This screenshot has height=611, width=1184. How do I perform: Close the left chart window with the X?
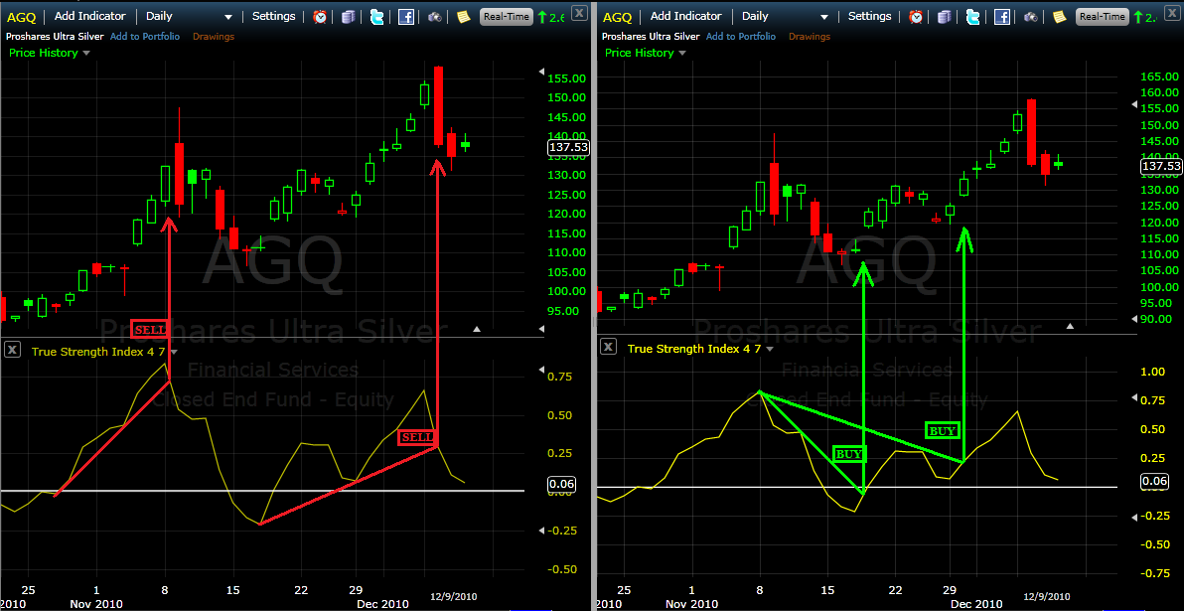pos(578,11)
